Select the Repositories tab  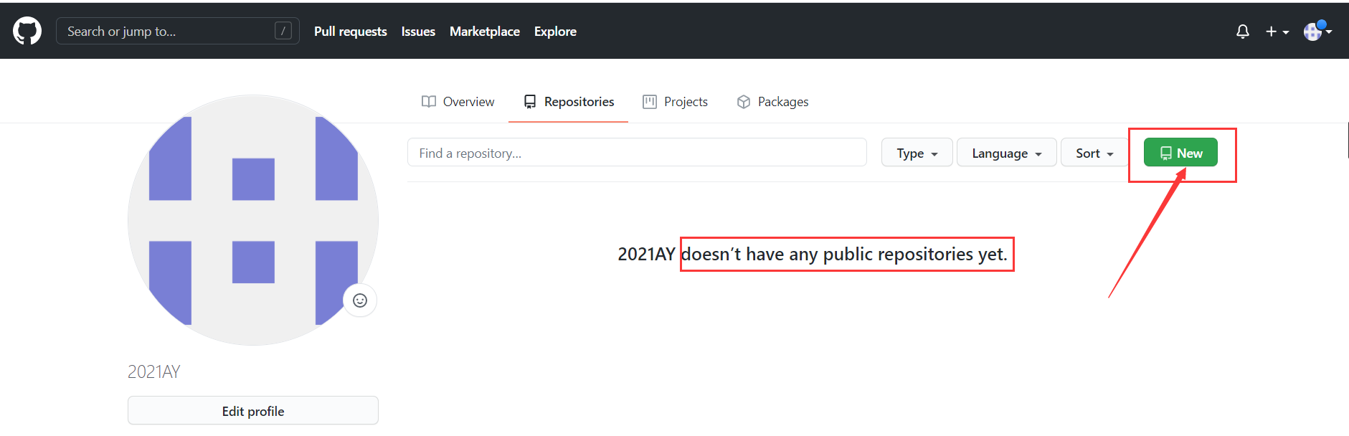pyautogui.click(x=569, y=102)
